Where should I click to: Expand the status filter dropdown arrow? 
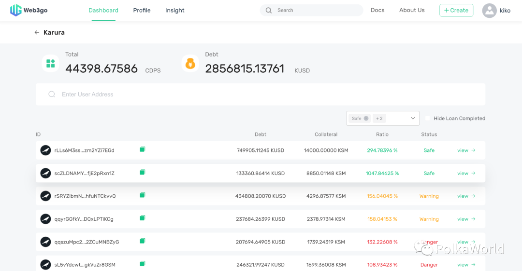click(413, 119)
